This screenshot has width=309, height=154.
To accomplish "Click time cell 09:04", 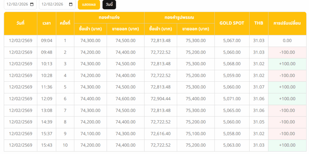I will tap(47, 41).
